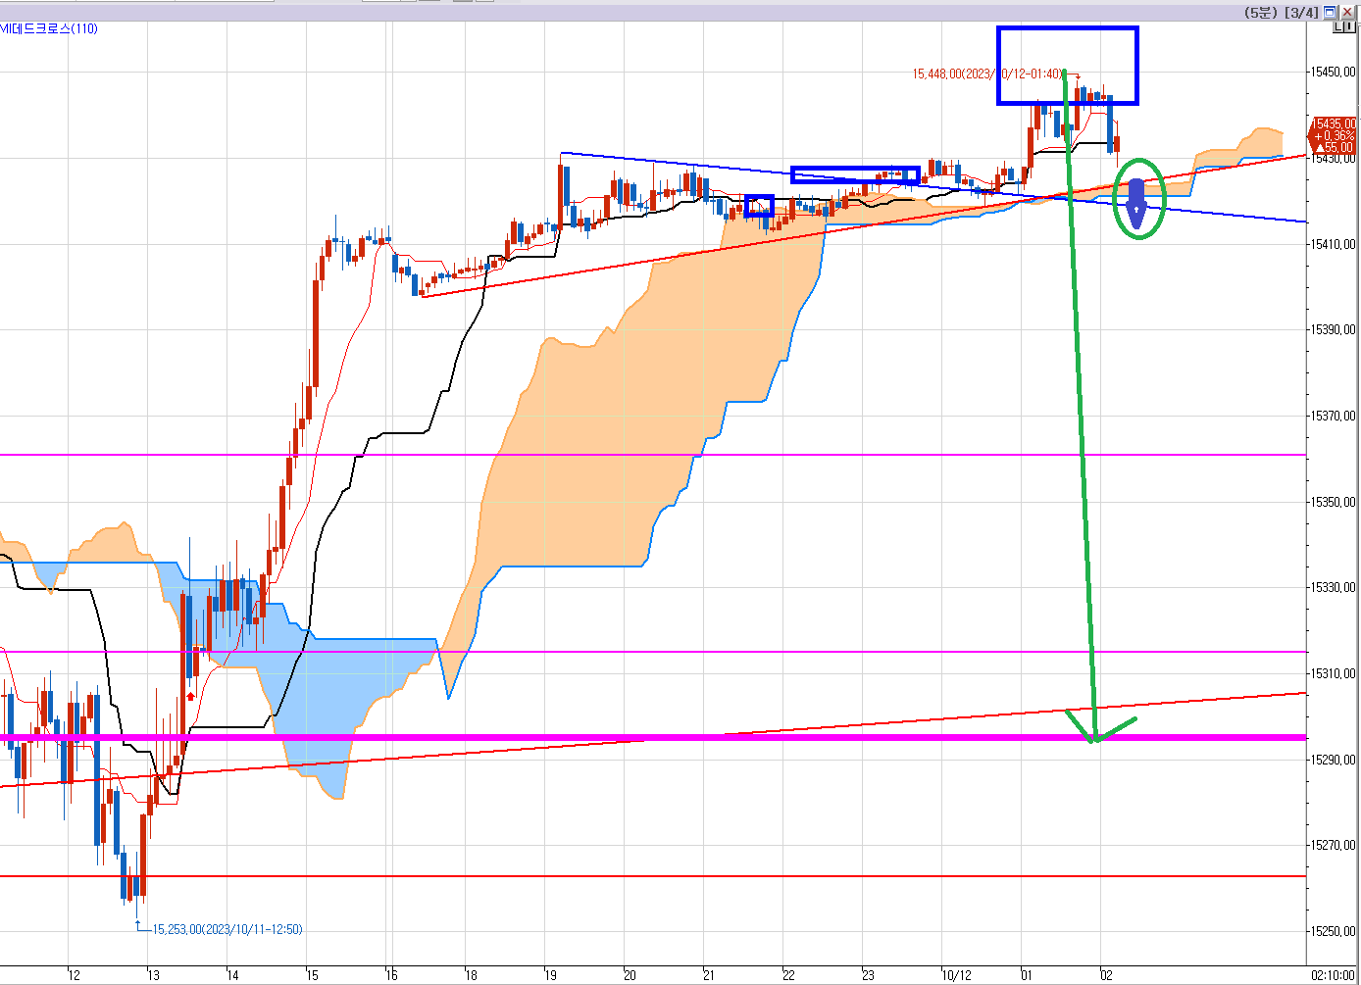This screenshot has height=985, width=1361.
Task: Click the 15270,00 price axis label
Action: point(1334,845)
